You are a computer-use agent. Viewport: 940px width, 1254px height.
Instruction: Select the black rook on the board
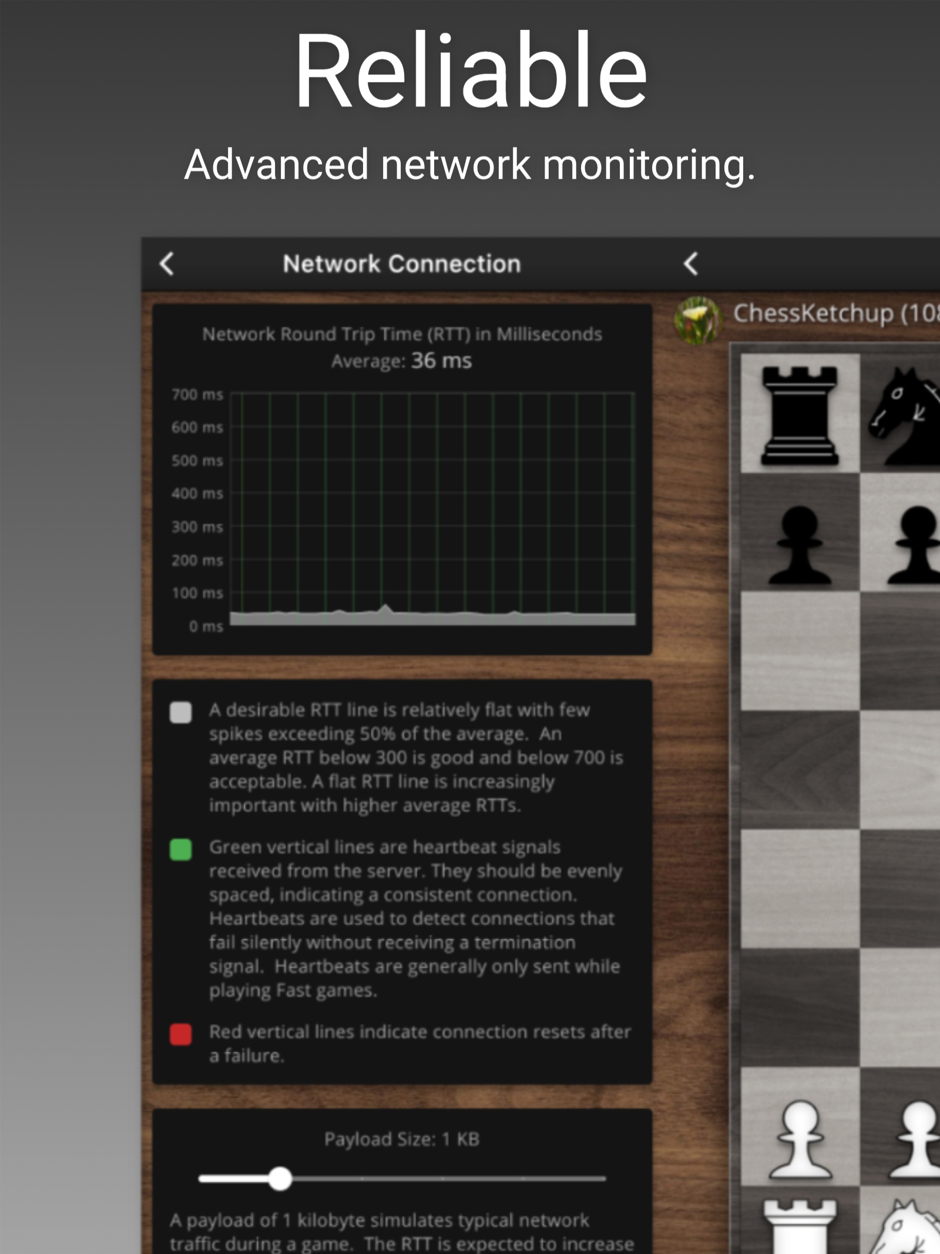[800, 415]
